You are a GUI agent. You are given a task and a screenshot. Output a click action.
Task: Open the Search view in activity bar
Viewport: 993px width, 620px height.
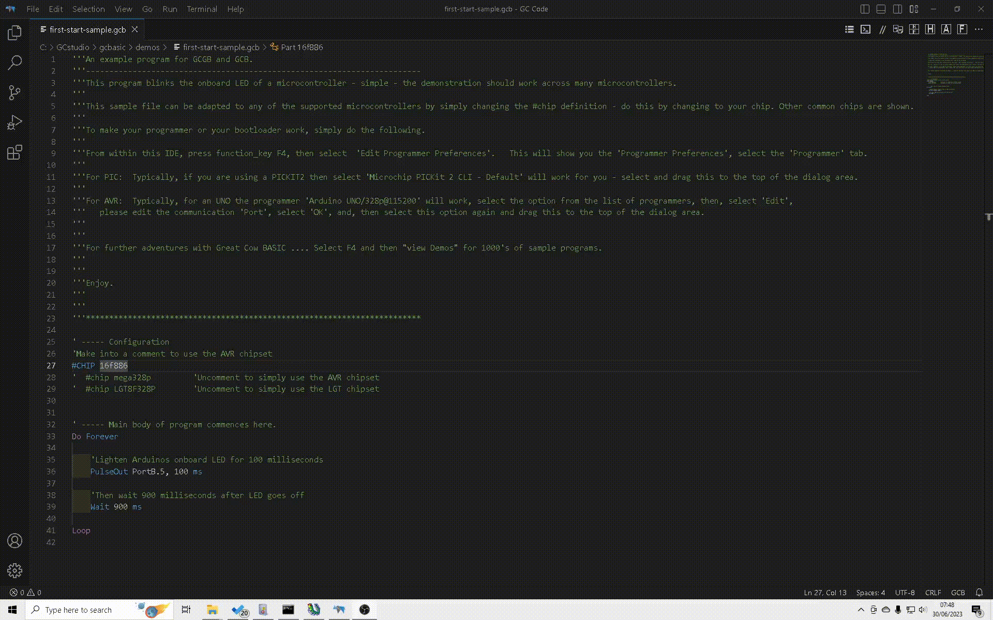point(14,63)
